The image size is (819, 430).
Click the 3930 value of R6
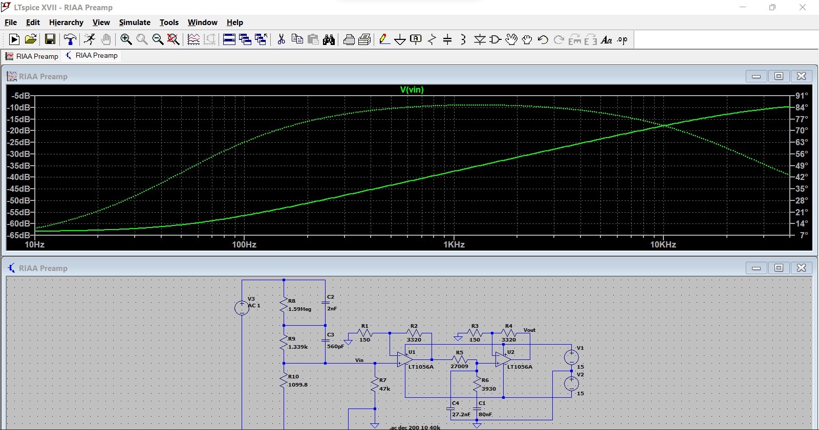(488, 389)
